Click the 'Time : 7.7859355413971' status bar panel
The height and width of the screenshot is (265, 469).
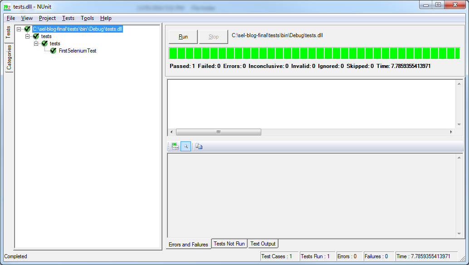426,256
